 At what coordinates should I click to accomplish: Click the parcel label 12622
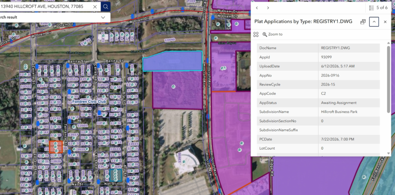point(115,149)
